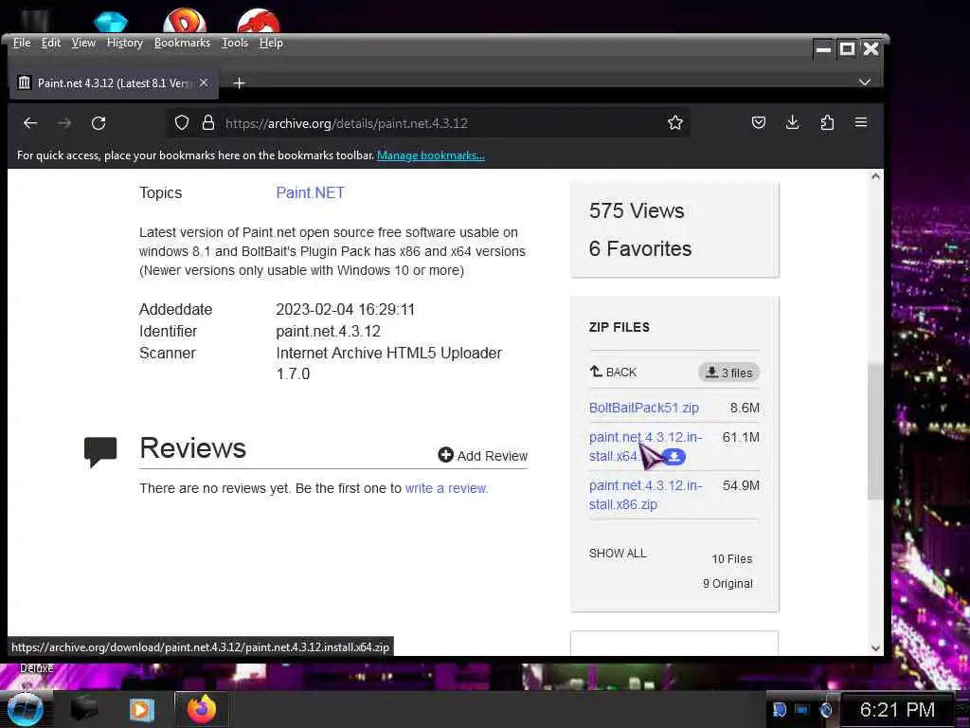Maximize the Firefox window

click(x=847, y=48)
